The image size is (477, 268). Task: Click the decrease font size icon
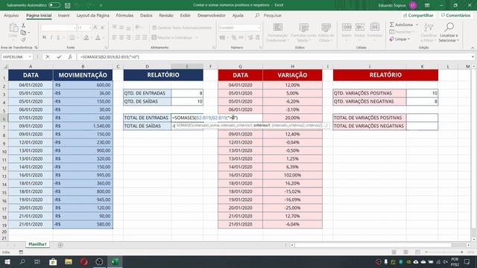point(103,28)
